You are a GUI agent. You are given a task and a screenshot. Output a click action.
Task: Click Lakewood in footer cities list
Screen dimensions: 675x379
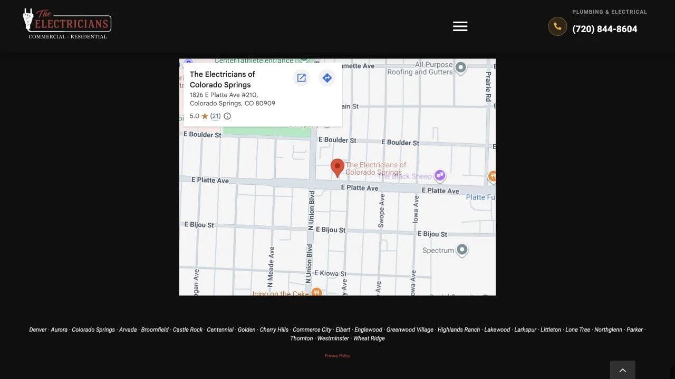497,330
